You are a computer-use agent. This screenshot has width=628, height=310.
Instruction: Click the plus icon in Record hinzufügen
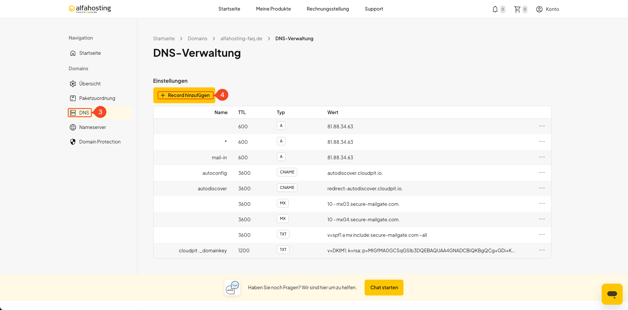tap(163, 95)
